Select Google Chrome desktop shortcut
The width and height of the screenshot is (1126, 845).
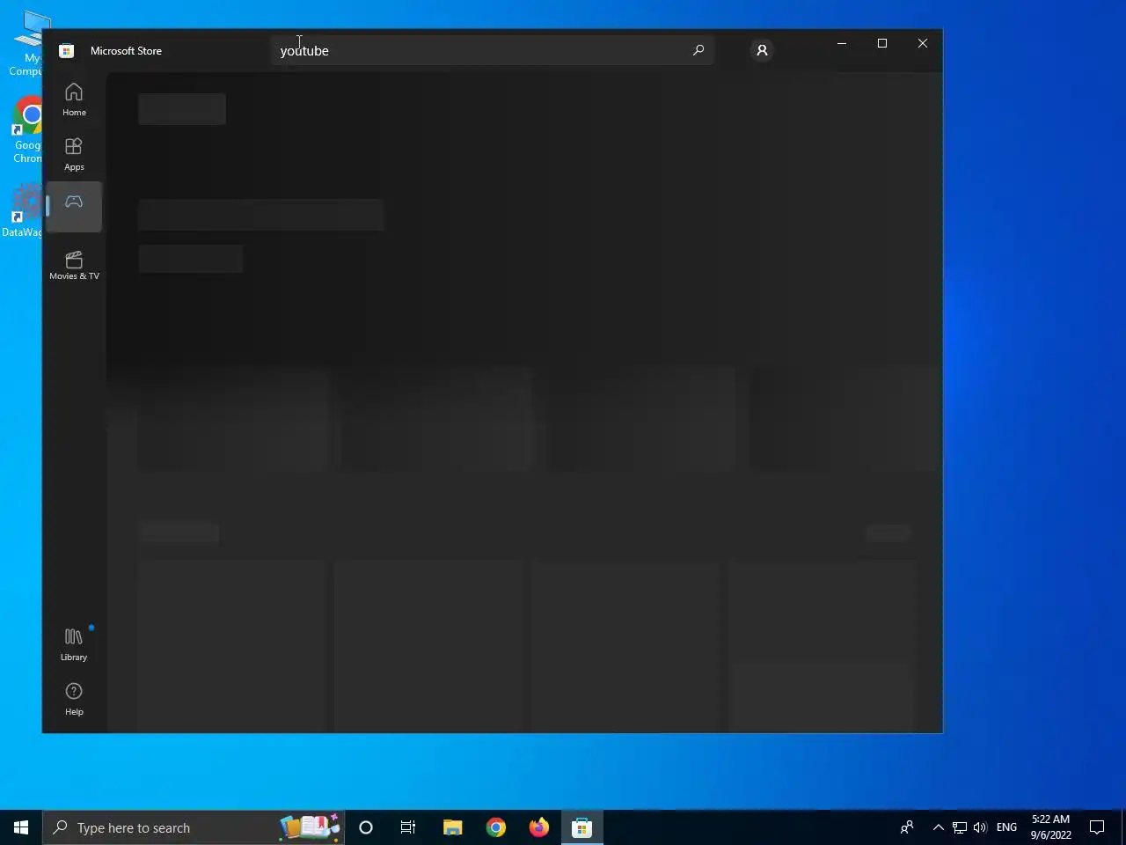27,129
